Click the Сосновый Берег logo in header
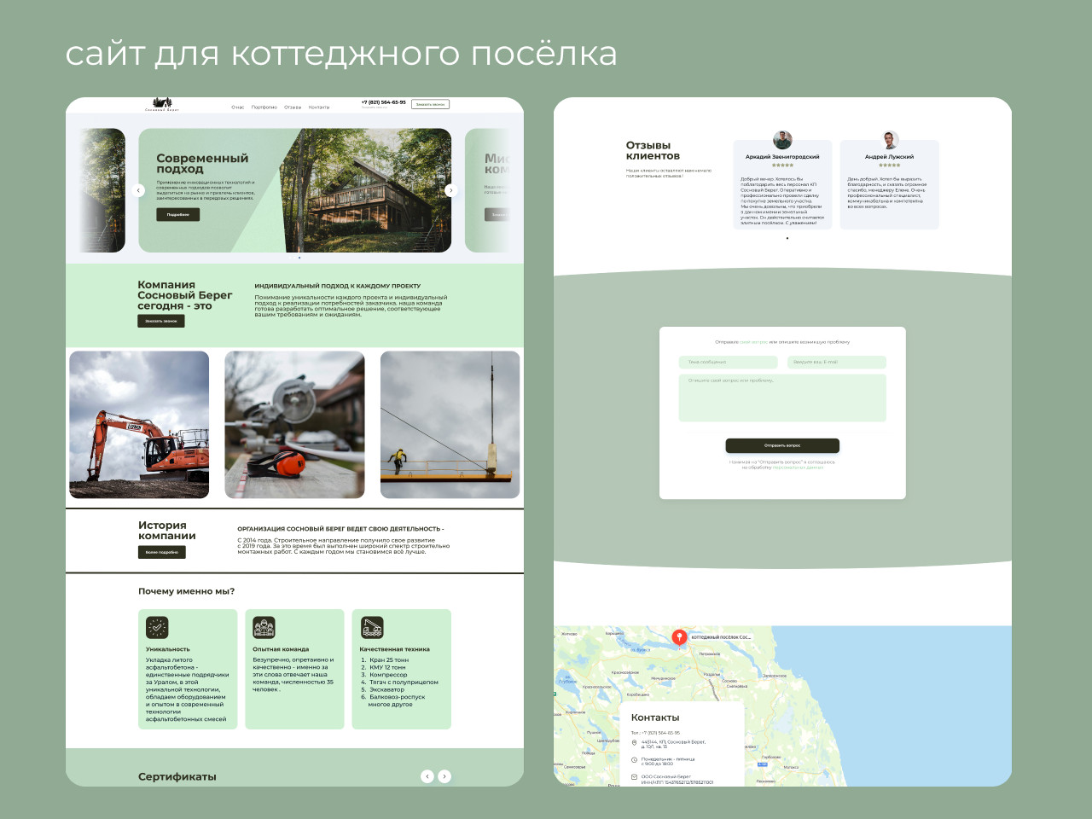Viewport: 1092px width, 819px height. tap(162, 105)
